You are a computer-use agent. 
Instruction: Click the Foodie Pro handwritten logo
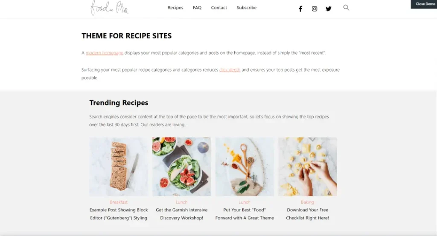pos(110,8)
